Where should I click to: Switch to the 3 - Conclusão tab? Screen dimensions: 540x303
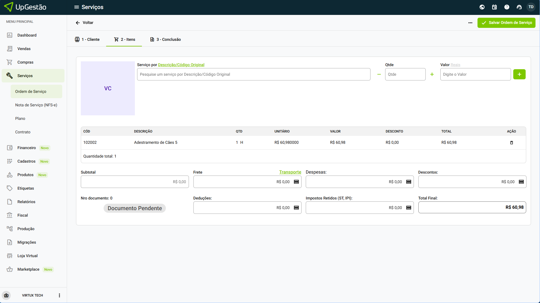[166, 39]
